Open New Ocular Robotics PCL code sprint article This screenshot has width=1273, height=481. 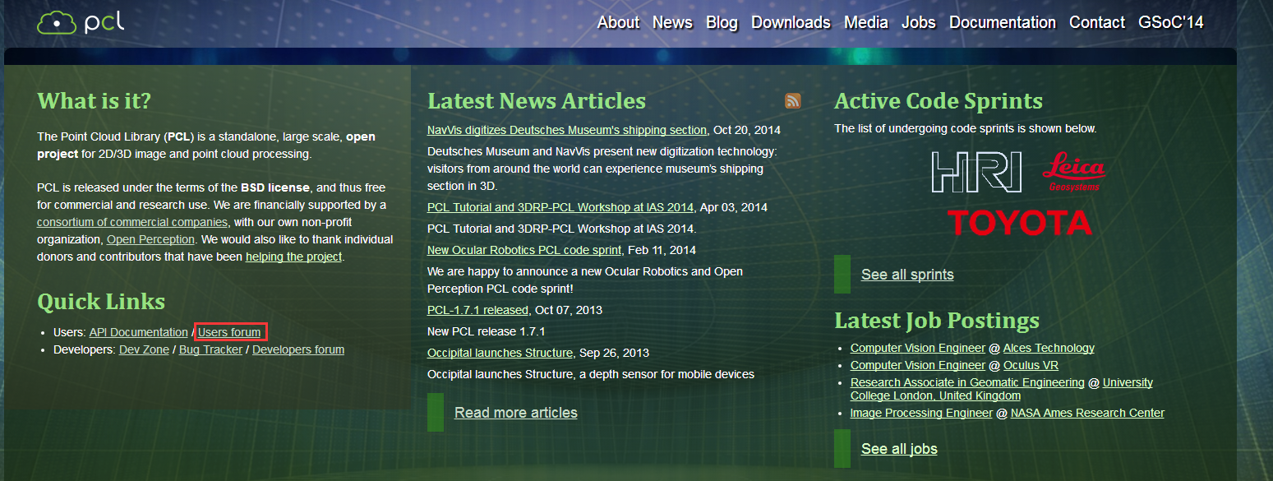[524, 250]
